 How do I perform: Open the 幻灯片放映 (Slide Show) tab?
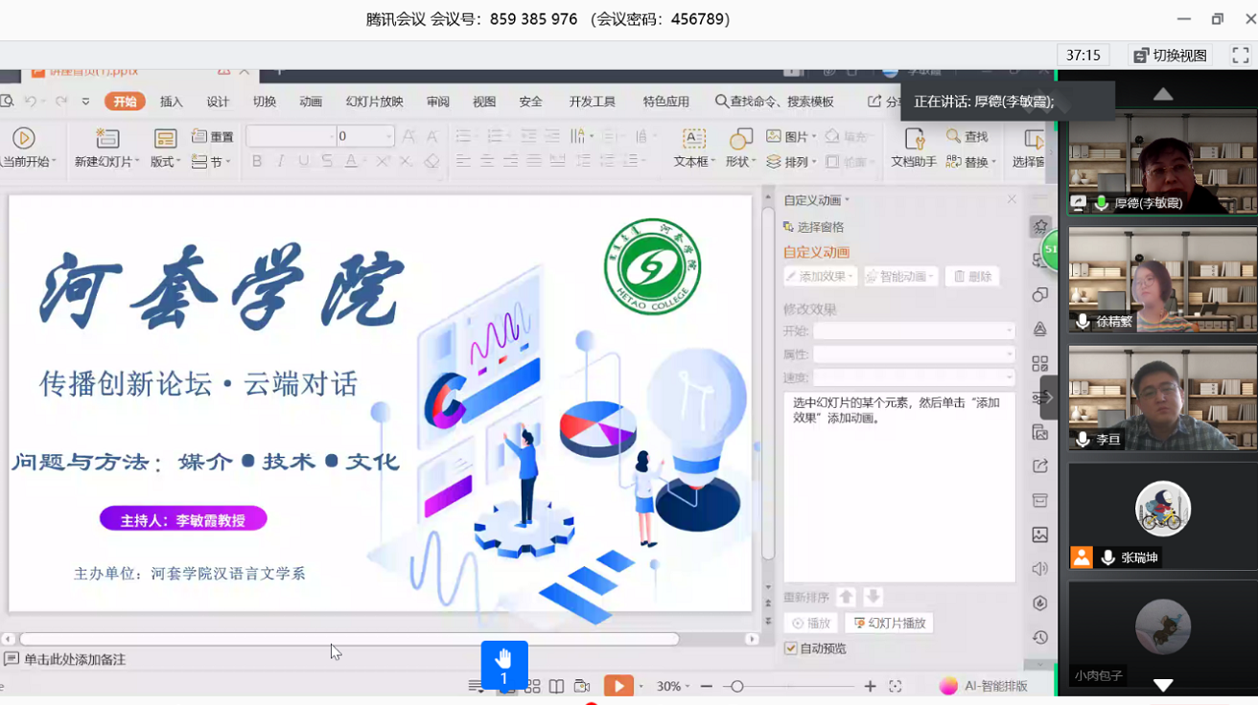point(374,102)
